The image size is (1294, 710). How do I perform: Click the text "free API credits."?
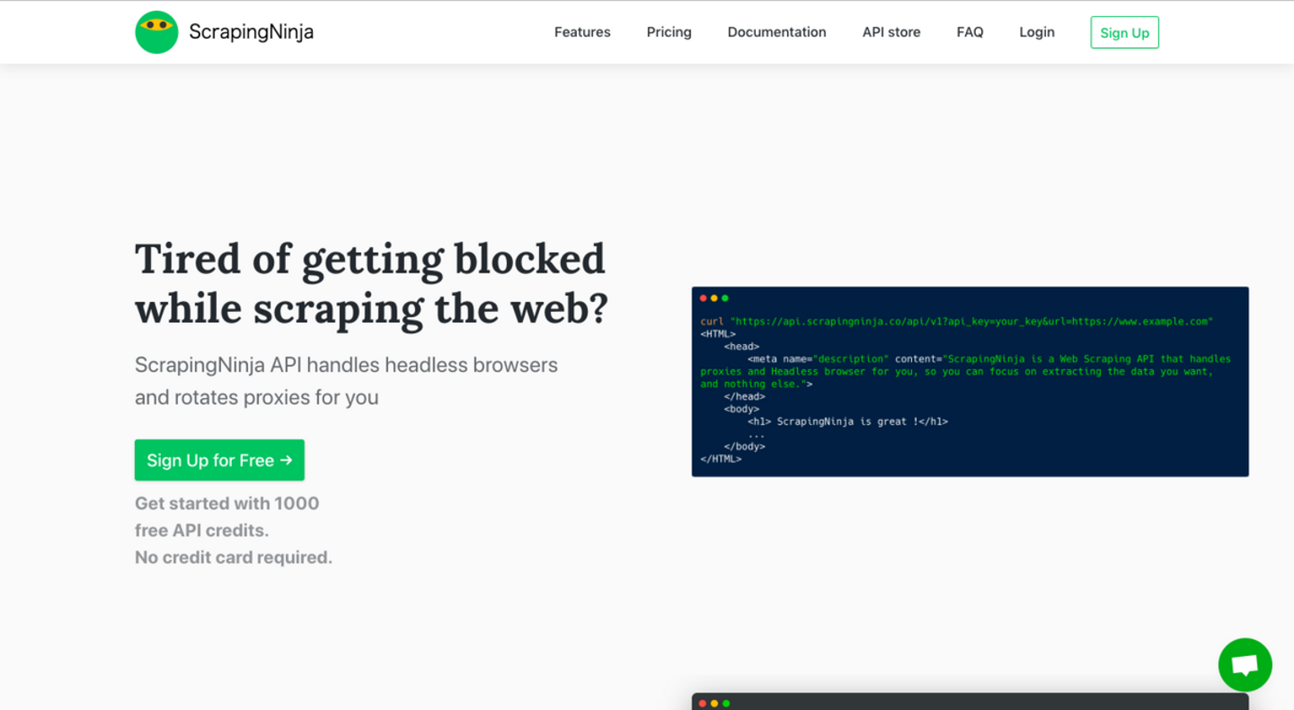[202, 530]
